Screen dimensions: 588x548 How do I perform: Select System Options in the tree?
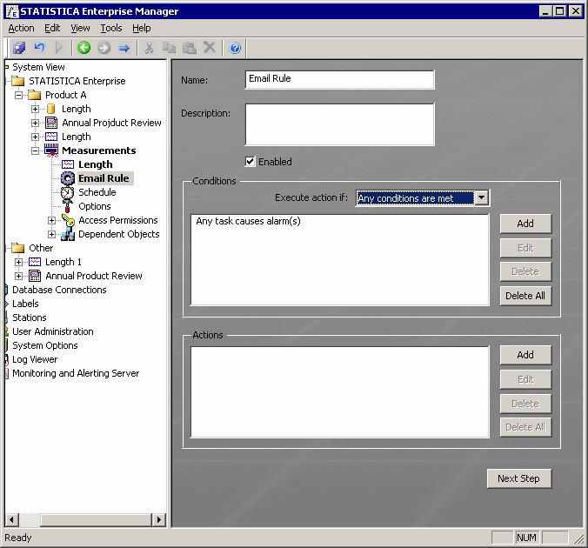click(x=45, y=345)
